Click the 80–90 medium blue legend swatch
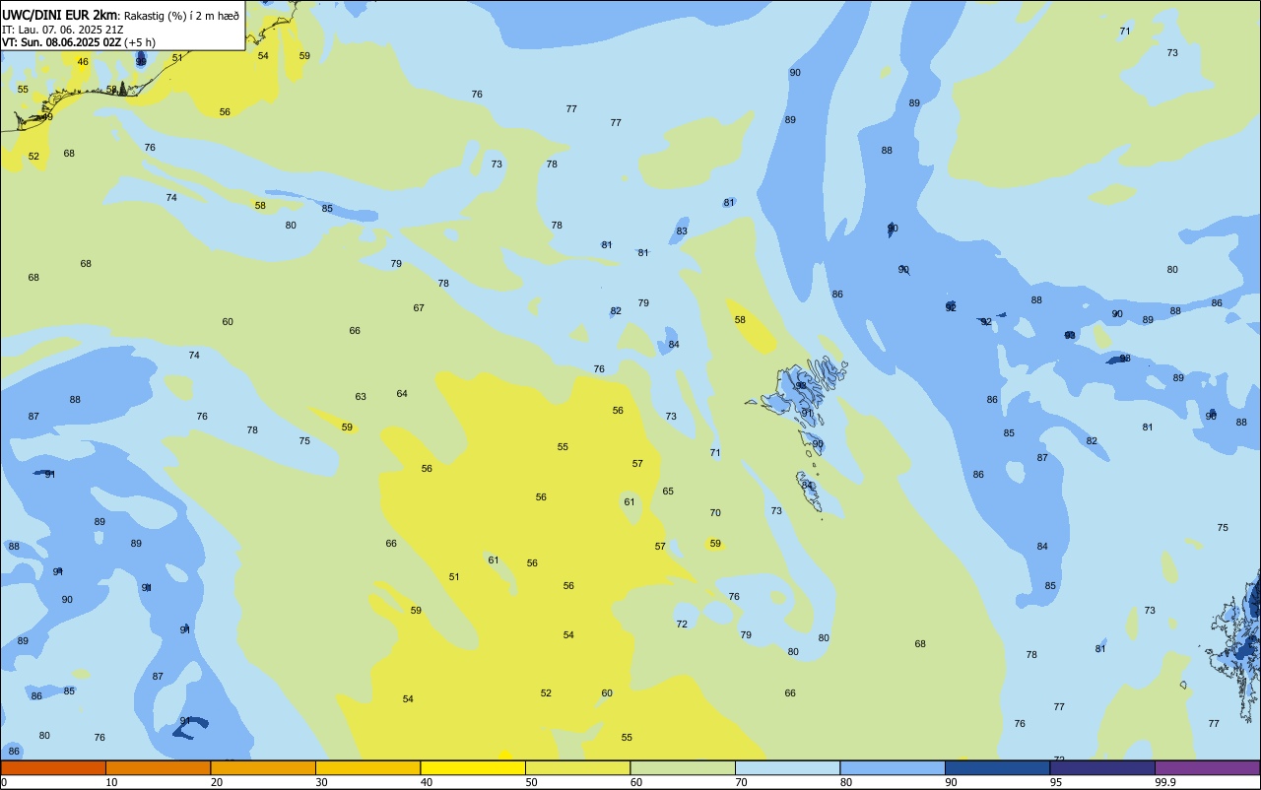The width and height of the screenshot is (1261, 790). click(x=893, y=767)
